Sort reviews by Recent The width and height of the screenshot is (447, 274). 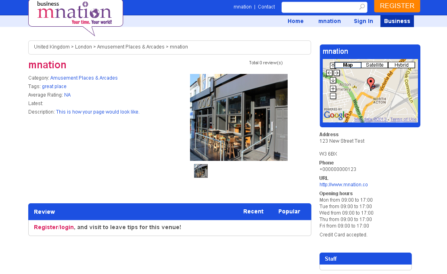tap(253, 212)
